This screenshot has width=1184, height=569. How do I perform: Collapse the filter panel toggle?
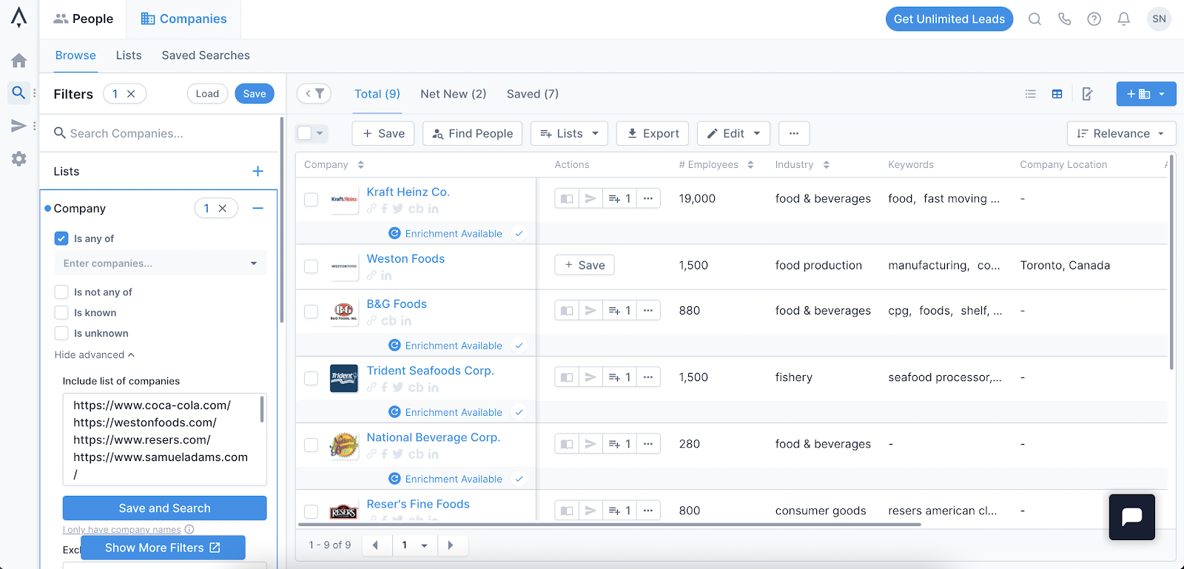pyautogui.click(x=314, y=94)
